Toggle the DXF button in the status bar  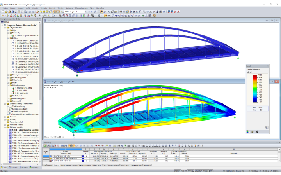tap(211, 171)
